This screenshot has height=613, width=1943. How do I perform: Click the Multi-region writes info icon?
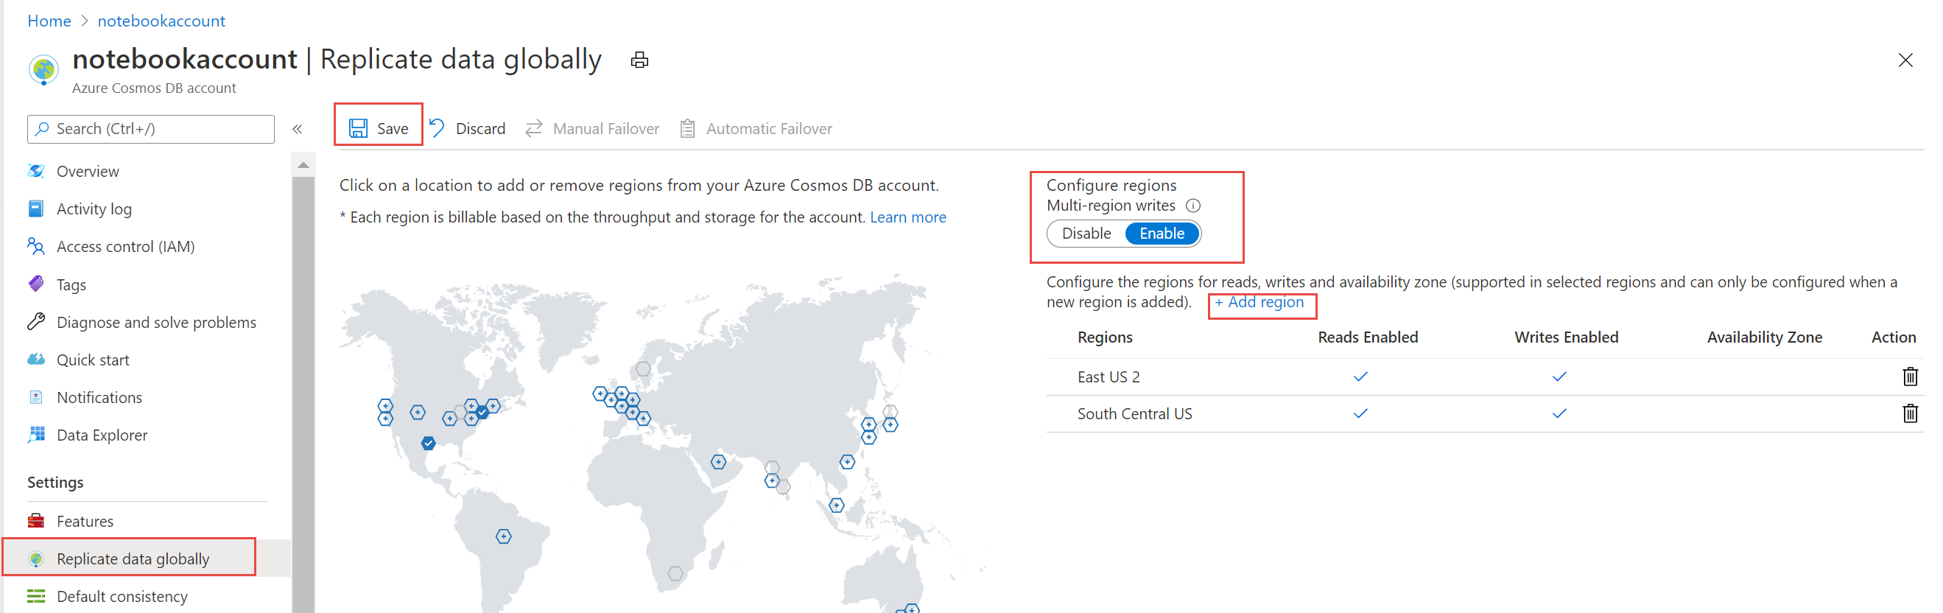[x=1193, y=206]
